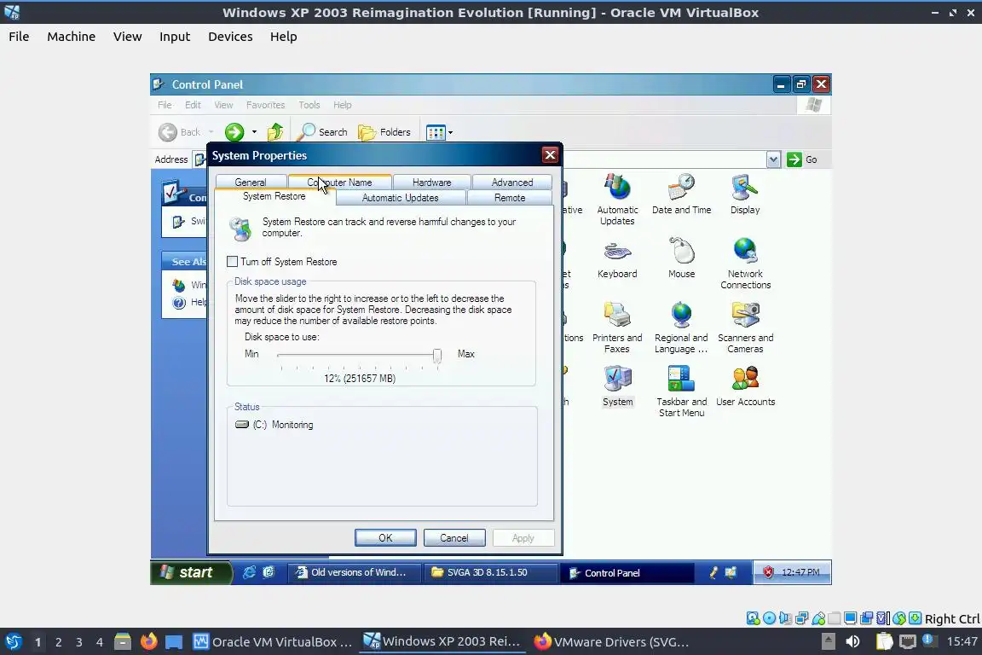This screenshot has width=982, height=655.
Task: Click the Go button beside Address bar
Action: pos(802,159)
